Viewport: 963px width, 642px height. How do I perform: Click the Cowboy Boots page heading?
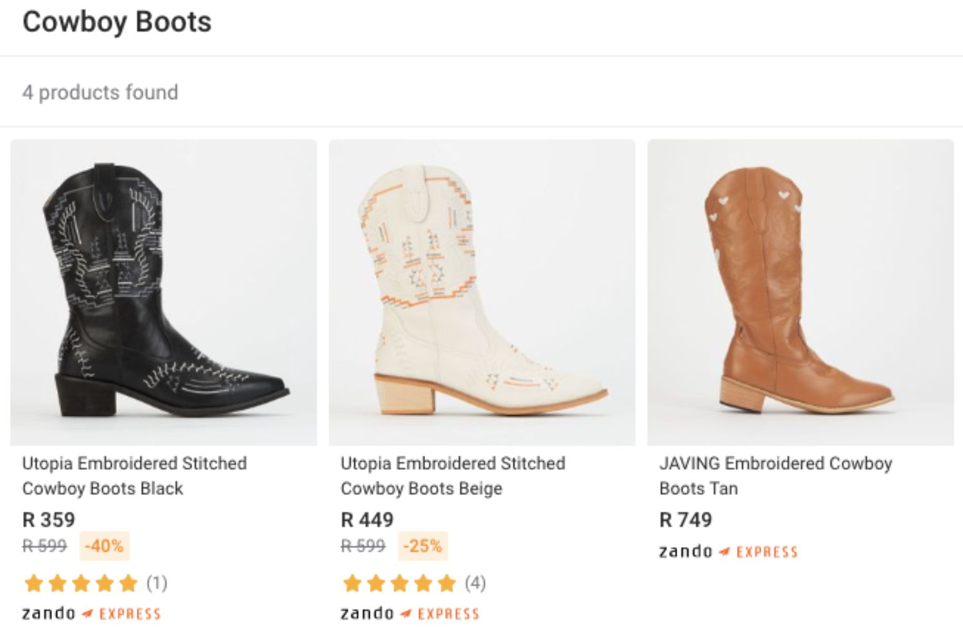pyautogui.click(x=117, y=22)
